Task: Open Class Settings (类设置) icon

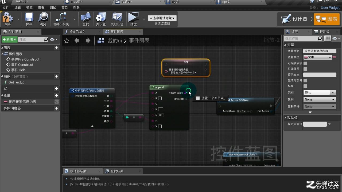Action: click(101, 17)
